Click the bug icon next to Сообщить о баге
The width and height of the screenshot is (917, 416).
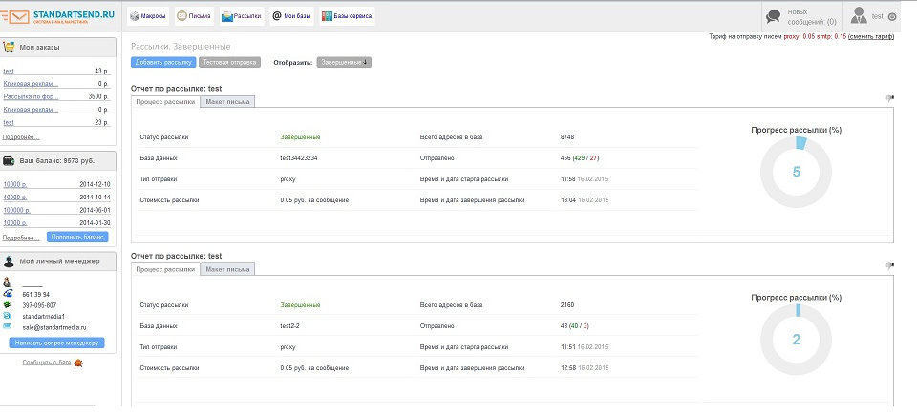[77, 363]
